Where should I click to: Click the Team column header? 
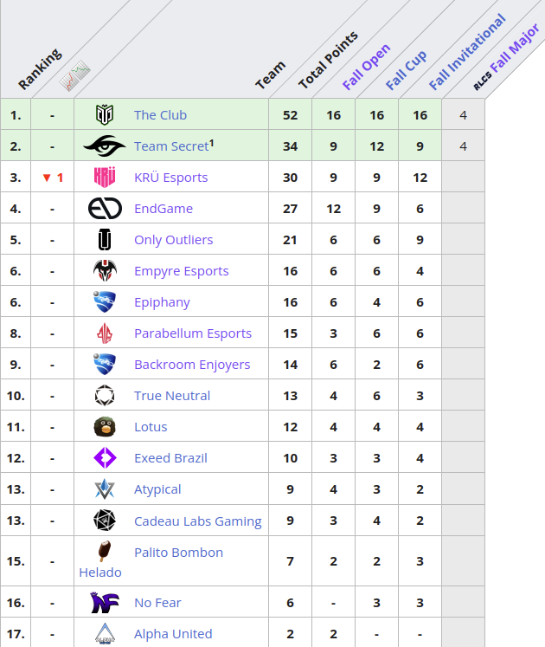[x=270, y=75]
